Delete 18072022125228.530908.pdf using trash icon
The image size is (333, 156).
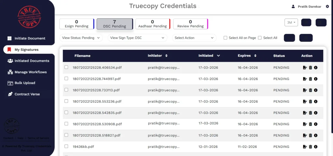[x=310, y=124]
